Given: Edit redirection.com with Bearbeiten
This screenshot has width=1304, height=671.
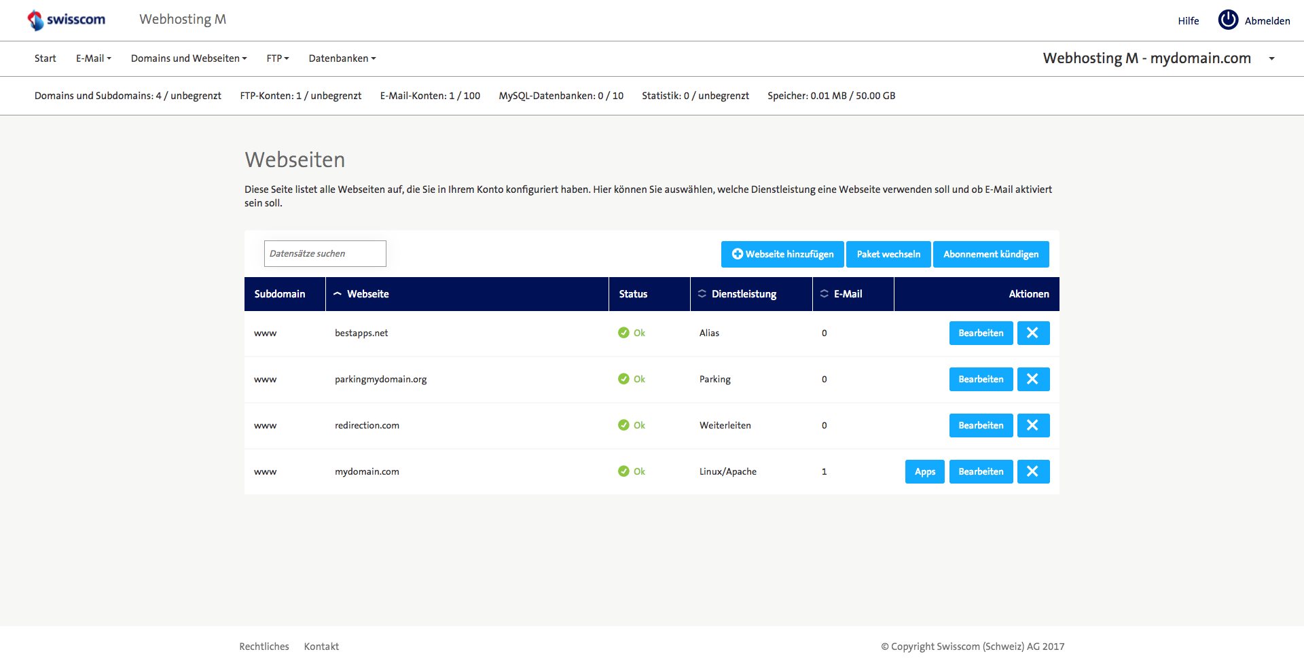Looking at the screenshot, I should click(981, 425).
